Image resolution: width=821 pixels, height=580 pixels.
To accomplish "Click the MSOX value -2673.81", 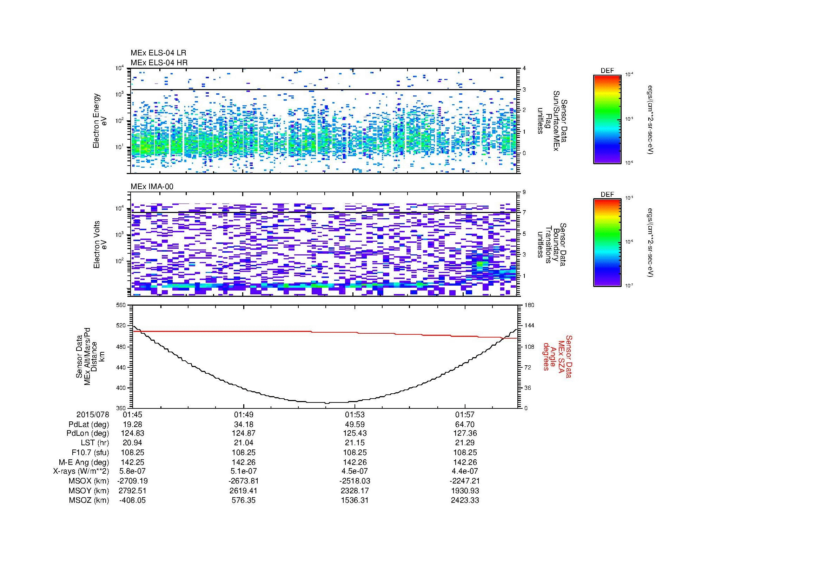I will [x=244, y=481].
